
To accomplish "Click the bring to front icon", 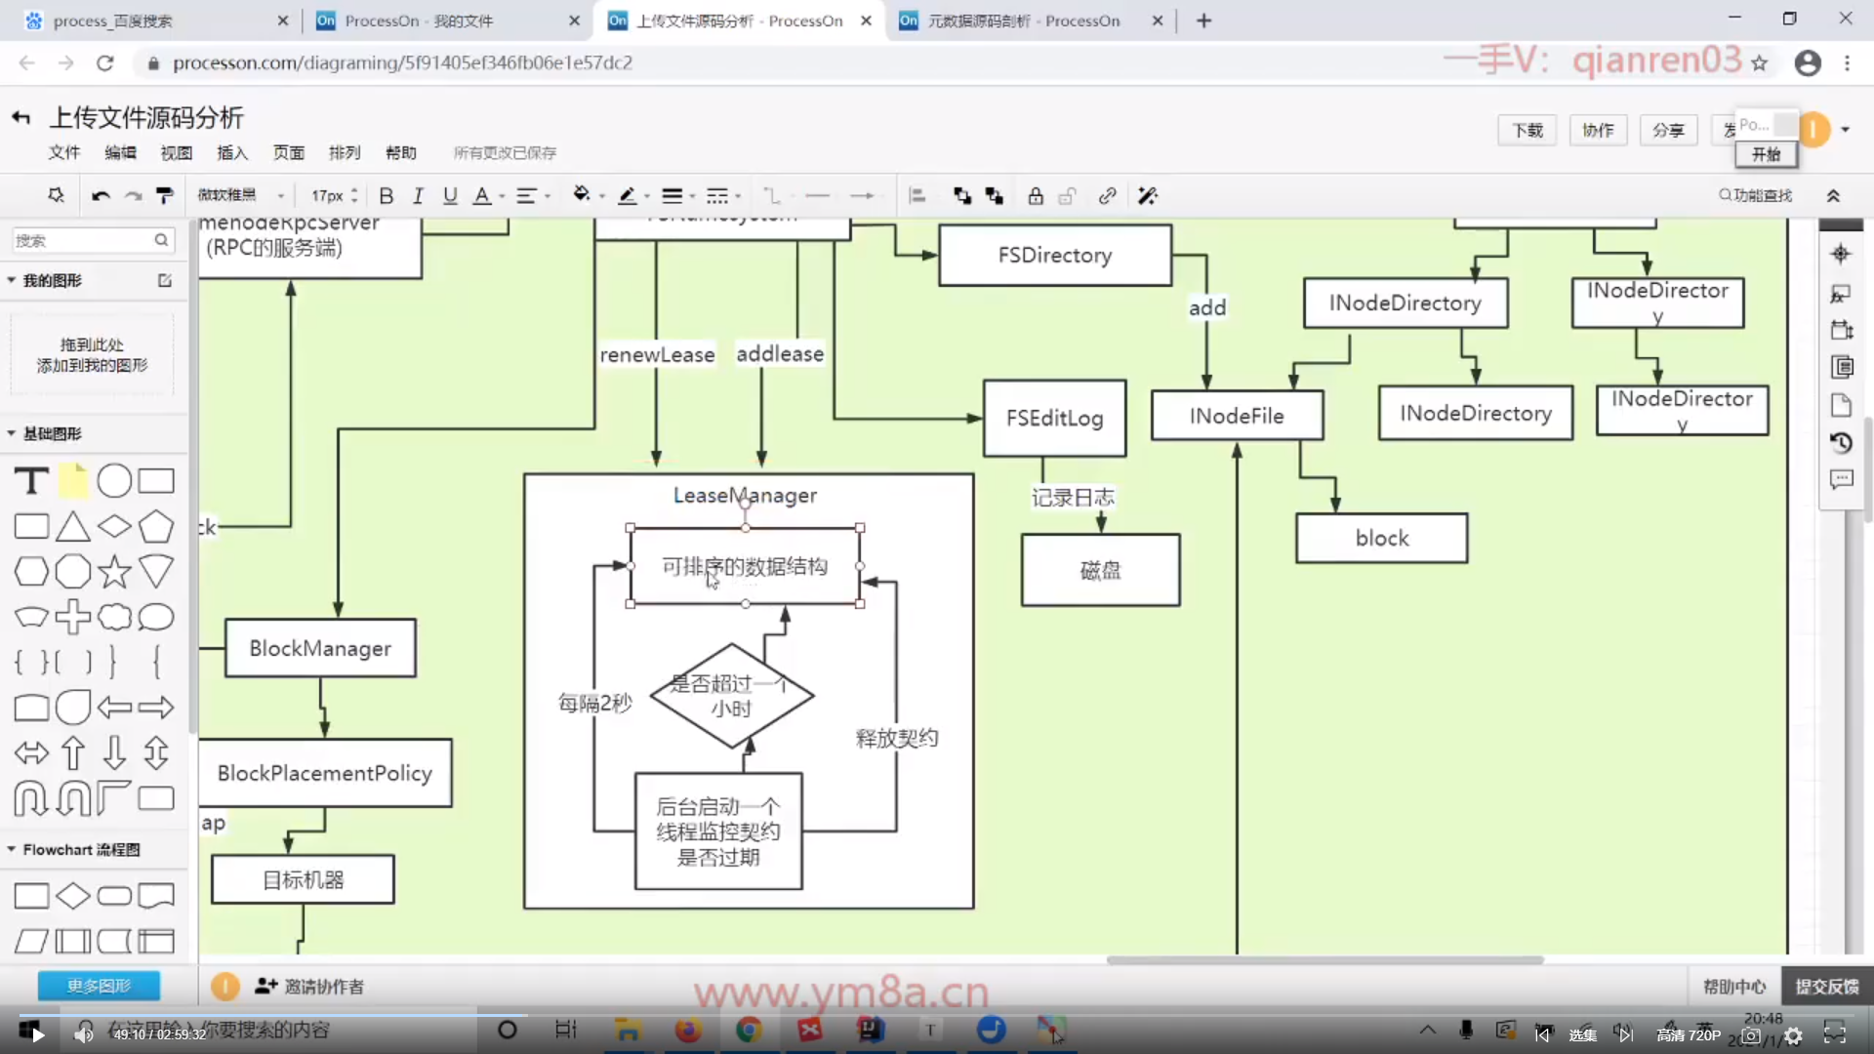I will point(962,196).
